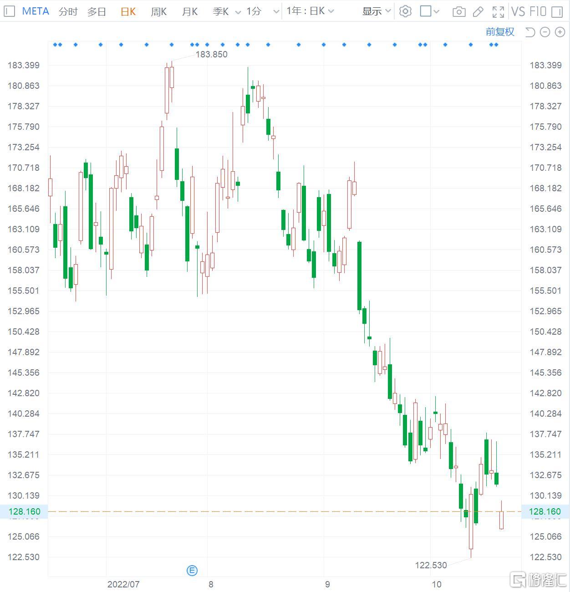Open the 1年 : 日K range dropdown
Image resolution: width=570 pixels, height=592 pixels.
coord(310,11)
